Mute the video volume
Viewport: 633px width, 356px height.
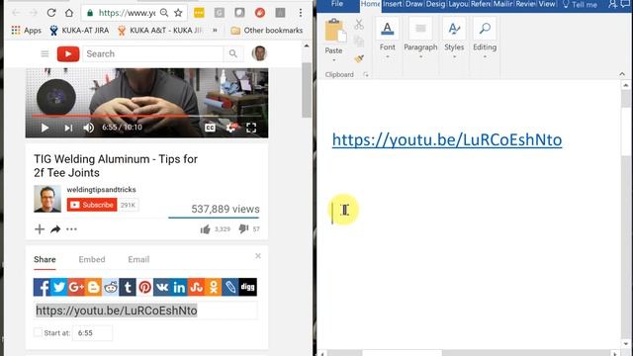click(x=88, y=128)
